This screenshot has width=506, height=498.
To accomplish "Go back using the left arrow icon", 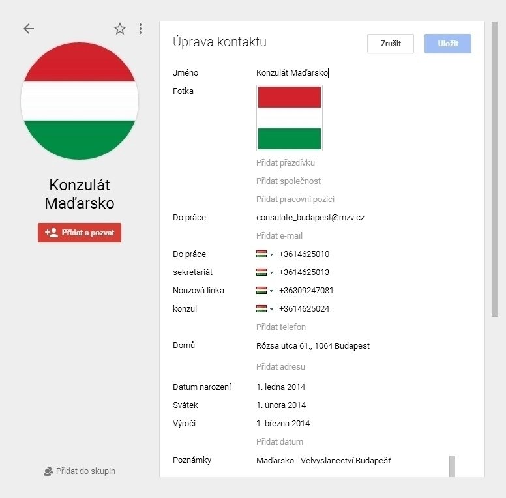I will coord(29,29).
